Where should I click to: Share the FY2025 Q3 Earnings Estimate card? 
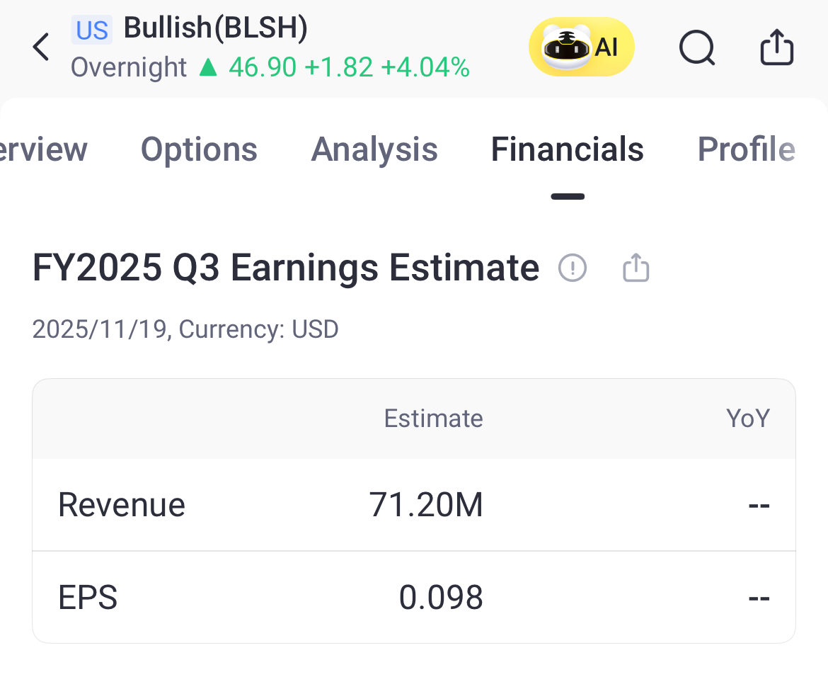[636, 268]
